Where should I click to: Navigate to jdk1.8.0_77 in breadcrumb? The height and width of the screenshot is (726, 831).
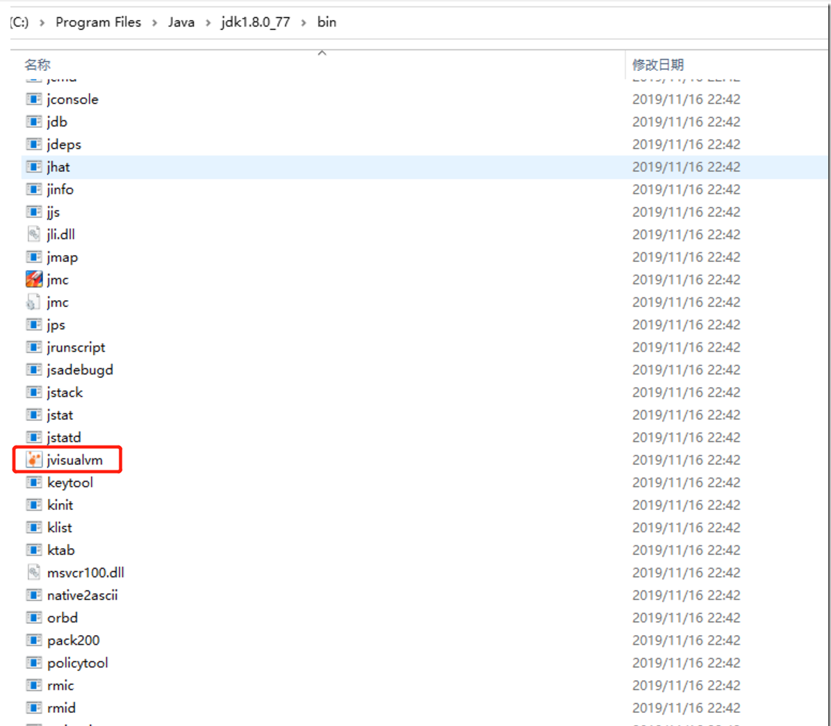point(255,22)
